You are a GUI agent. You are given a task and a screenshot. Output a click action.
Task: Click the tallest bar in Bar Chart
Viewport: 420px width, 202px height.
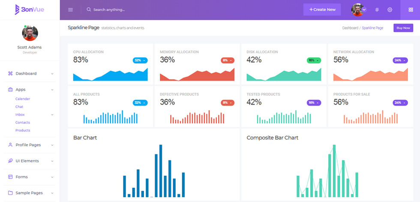[x=161, y=171]
